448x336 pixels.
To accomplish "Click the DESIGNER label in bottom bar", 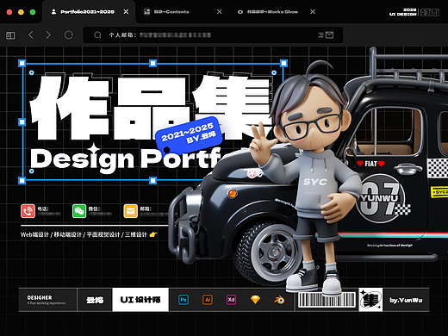I will click(x=40, y=297).
